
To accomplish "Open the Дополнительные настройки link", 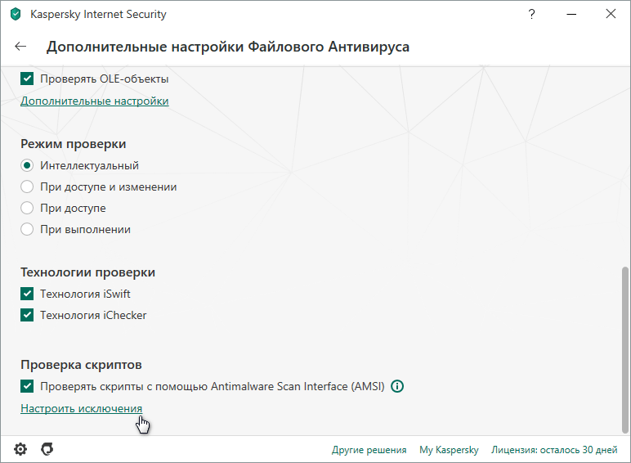I will coord(95,101).
